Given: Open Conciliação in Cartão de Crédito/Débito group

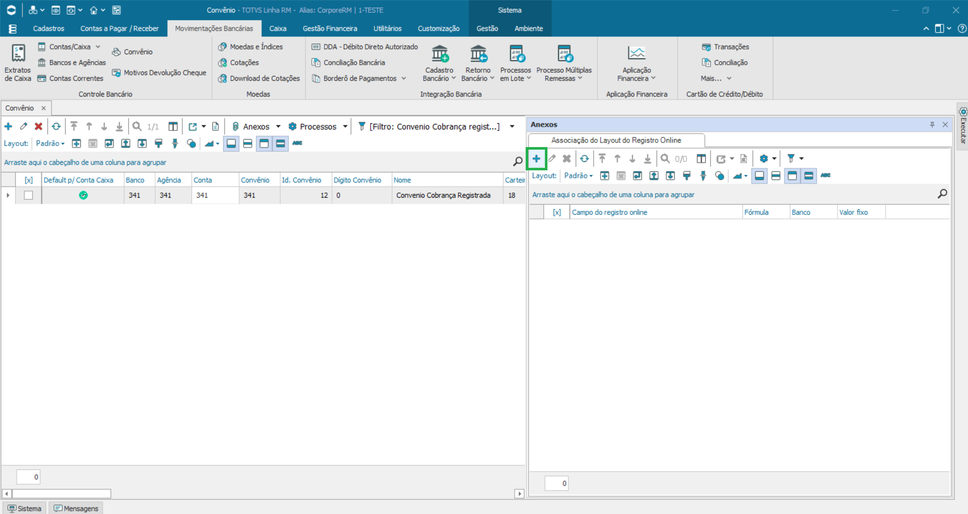Looking at the screenshot, I should 725,63.
